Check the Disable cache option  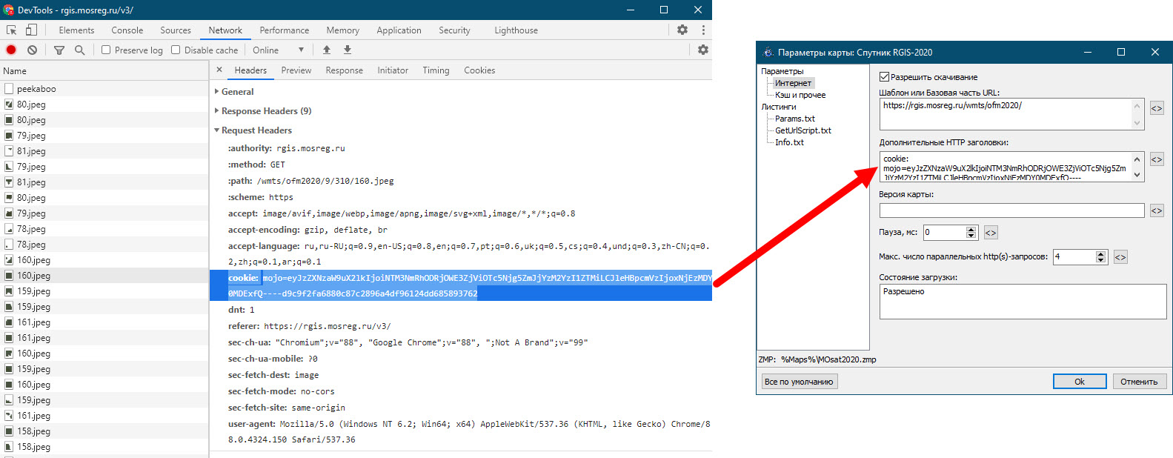176,50
